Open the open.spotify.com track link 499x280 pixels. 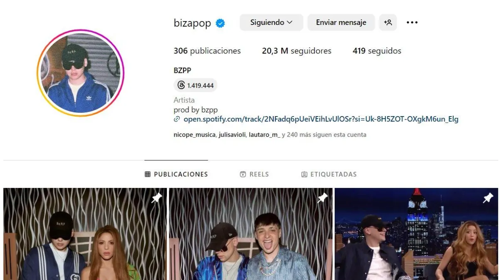(x=321, y=119)
